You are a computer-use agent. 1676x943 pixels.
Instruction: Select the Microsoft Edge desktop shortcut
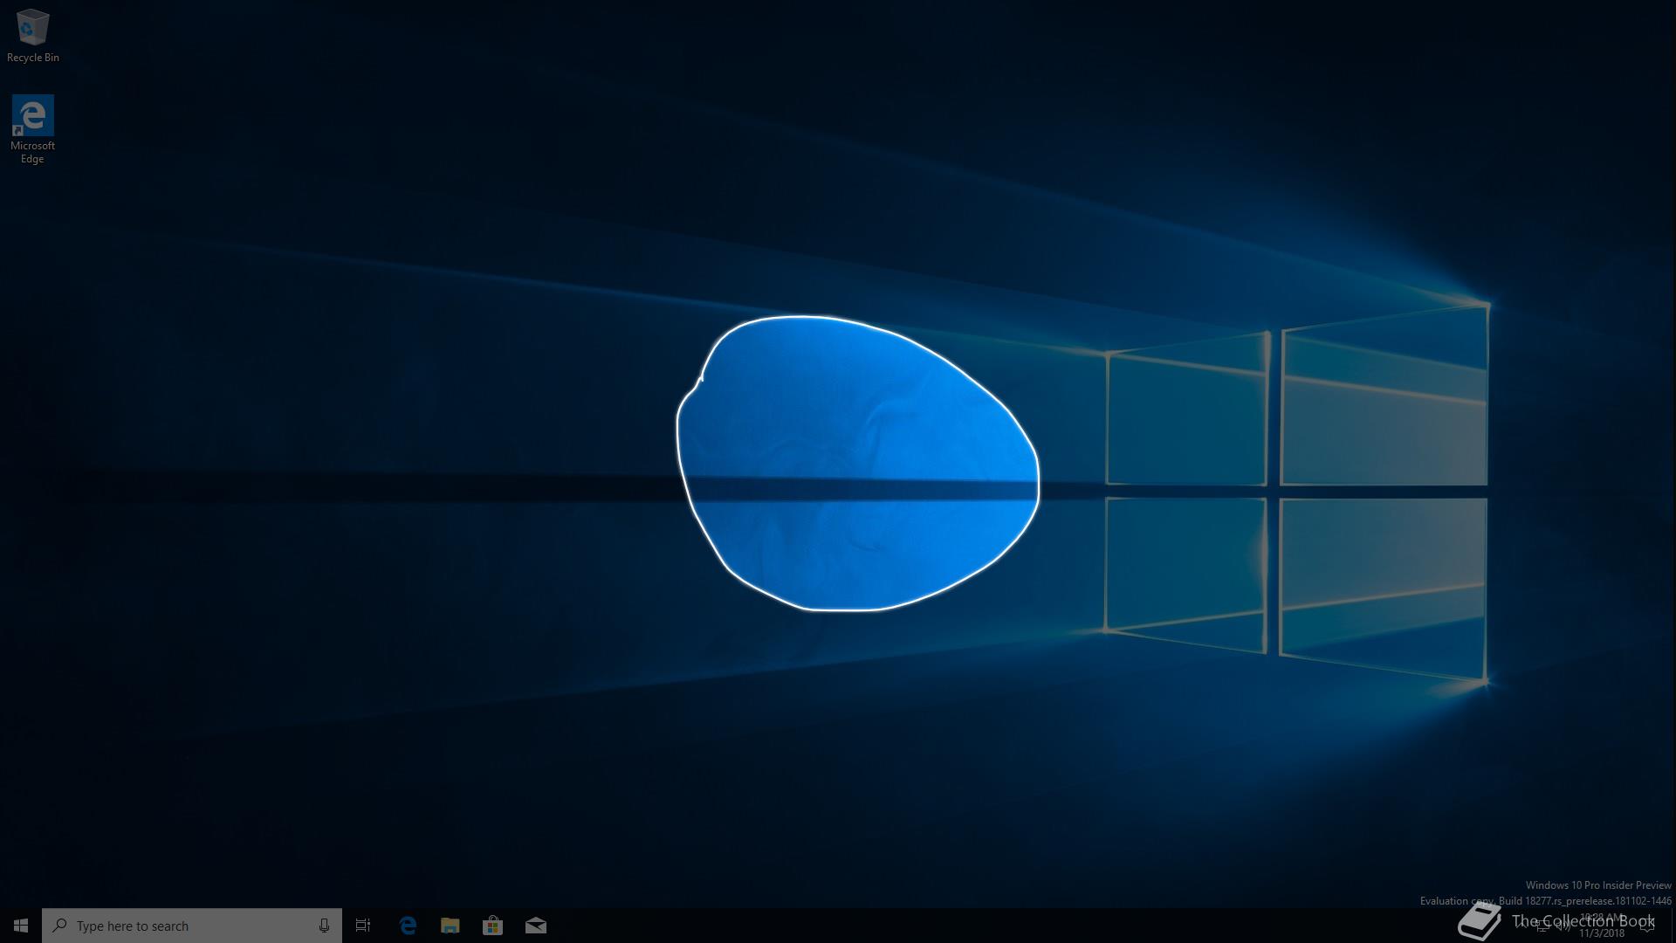tap(32, 129)
